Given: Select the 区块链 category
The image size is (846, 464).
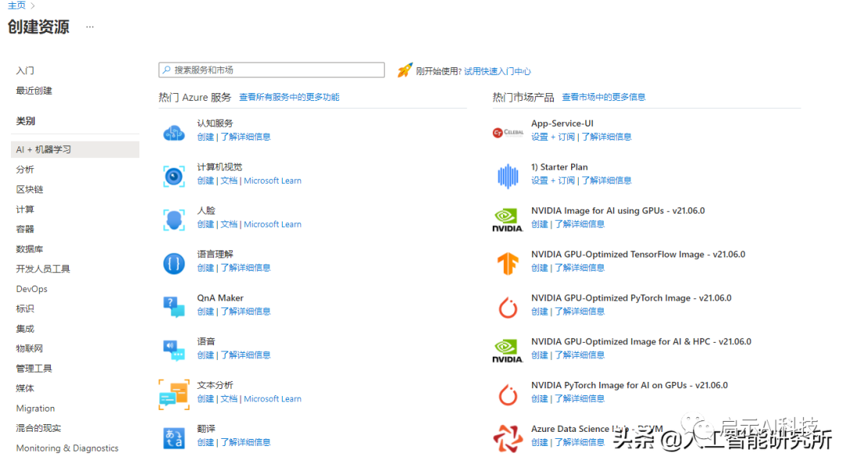Looking at the screenshot, I should [30, 189].
